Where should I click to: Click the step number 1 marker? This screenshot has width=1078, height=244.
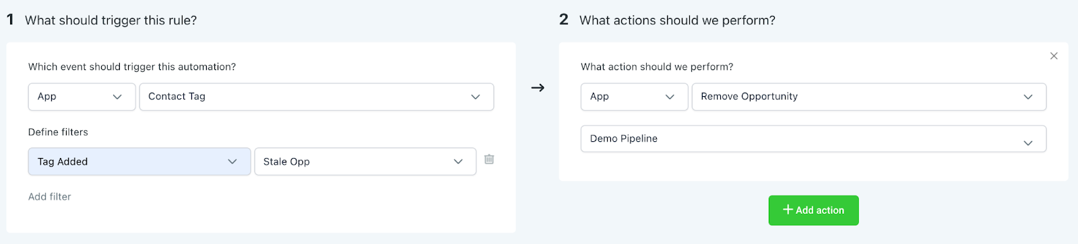10,19
